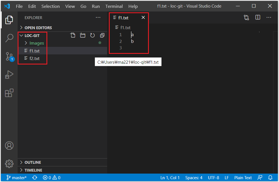Expand the OPEN EDITORS section
The width and height of the screenshot is (279, 182).
point(62,28)
